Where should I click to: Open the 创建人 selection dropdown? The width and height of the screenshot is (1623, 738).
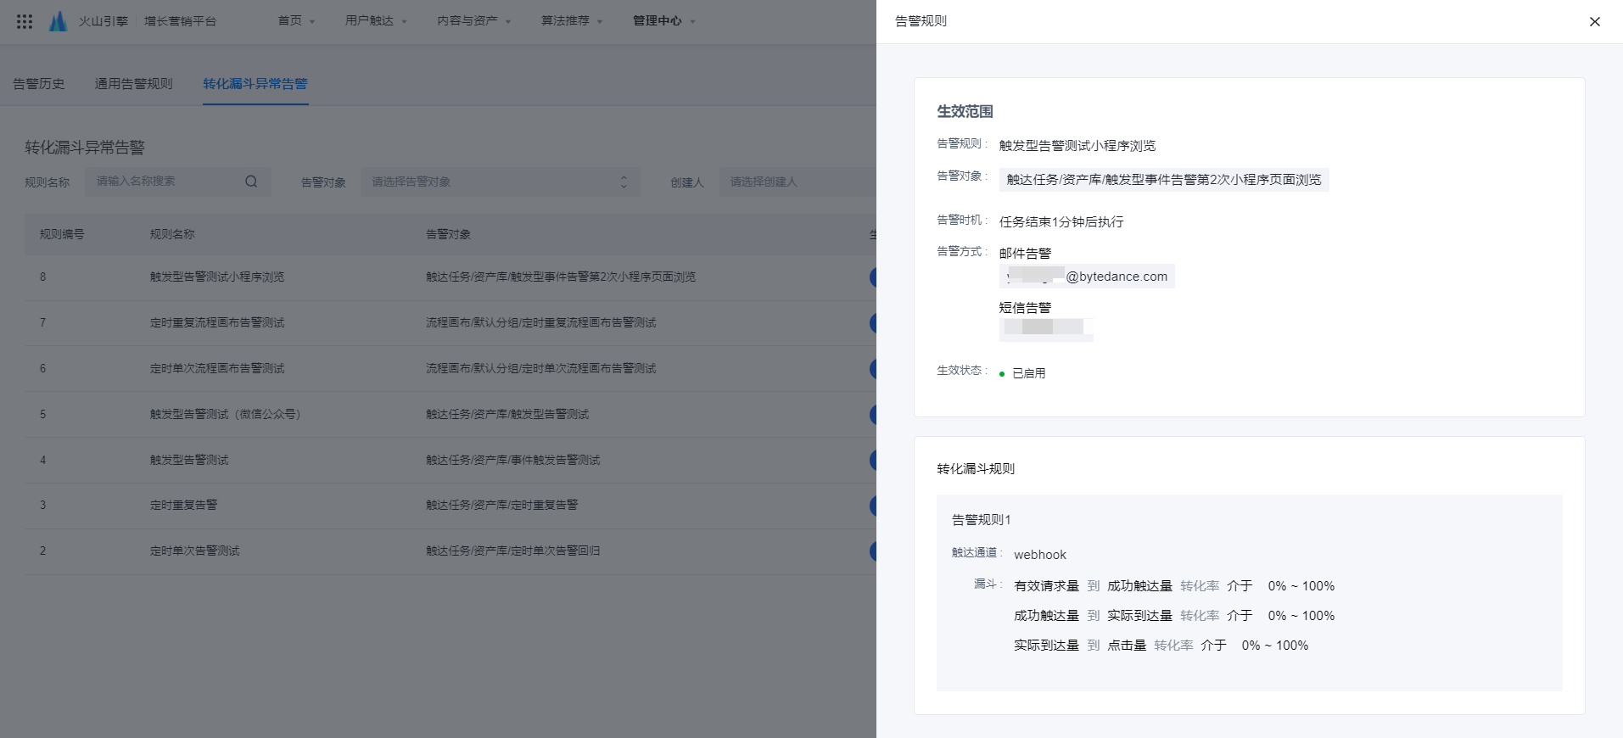click(798, 182)
